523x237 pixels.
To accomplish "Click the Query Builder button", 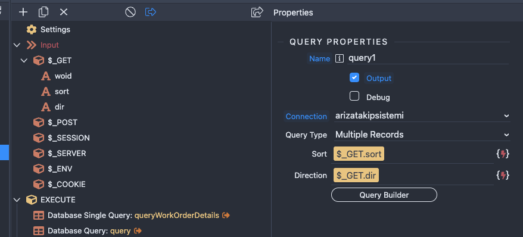I will coord(384,195).
